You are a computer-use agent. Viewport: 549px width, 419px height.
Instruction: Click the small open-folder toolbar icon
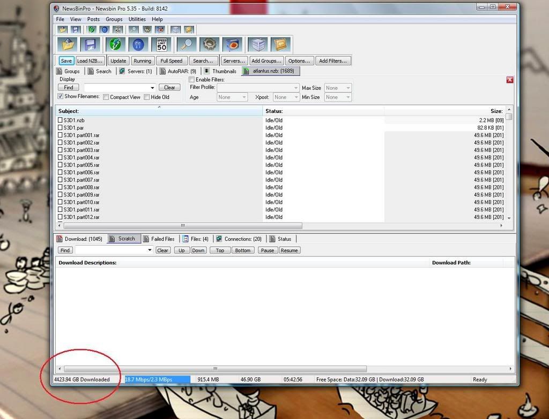[63, 30]
